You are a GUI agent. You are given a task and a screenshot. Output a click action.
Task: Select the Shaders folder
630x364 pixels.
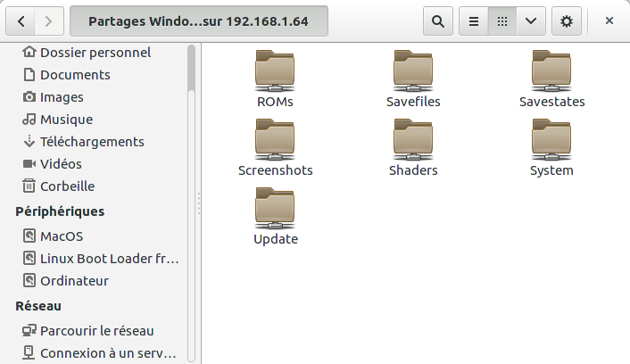click(x=413, y=140)
